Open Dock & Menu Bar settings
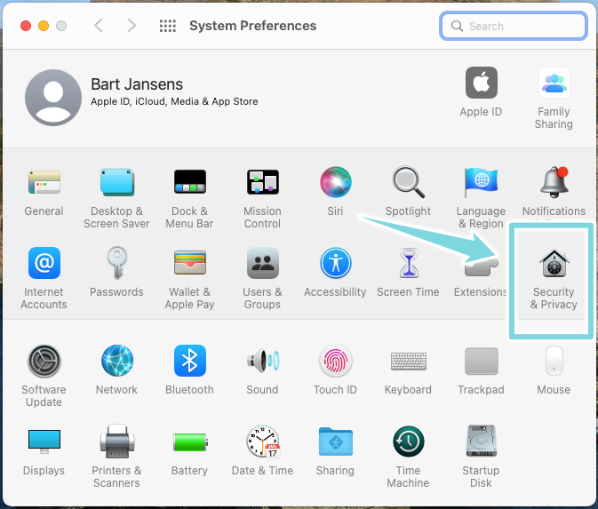 click(190, 182)
